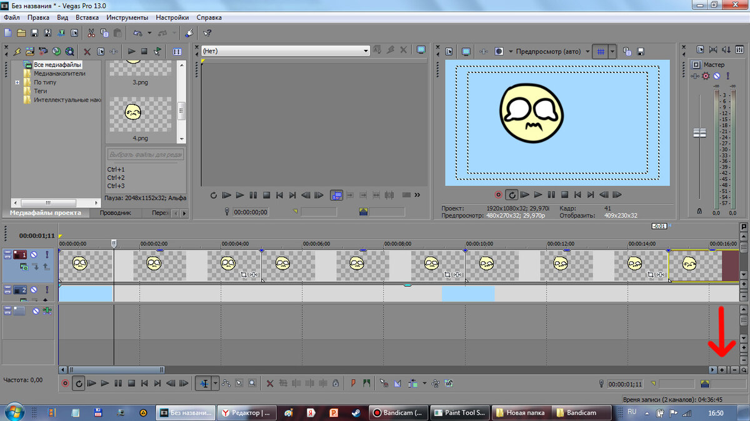The height and width of the screenshot is (421, 750).
Task: Save the project using the floppy icon
Action: click(34, 32)
